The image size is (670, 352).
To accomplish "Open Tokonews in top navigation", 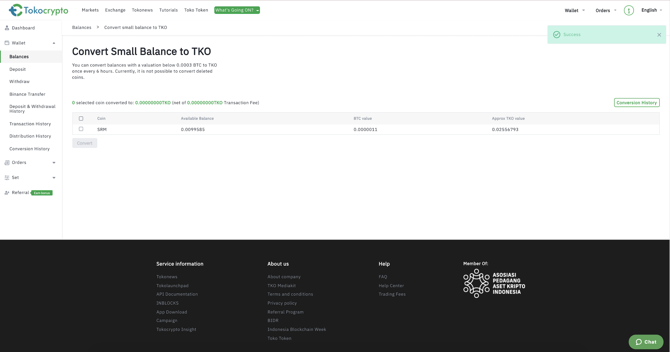I will pos(142,10).
